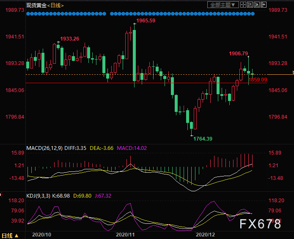294x239 pixels.
Task: Click the first blue dot in the marker row
Action: [x=28, y=14]
